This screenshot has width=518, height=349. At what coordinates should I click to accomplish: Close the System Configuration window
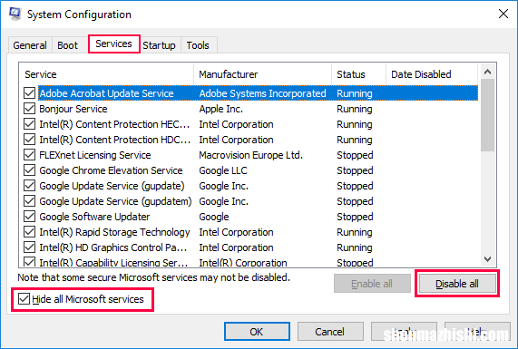point(503,14)
